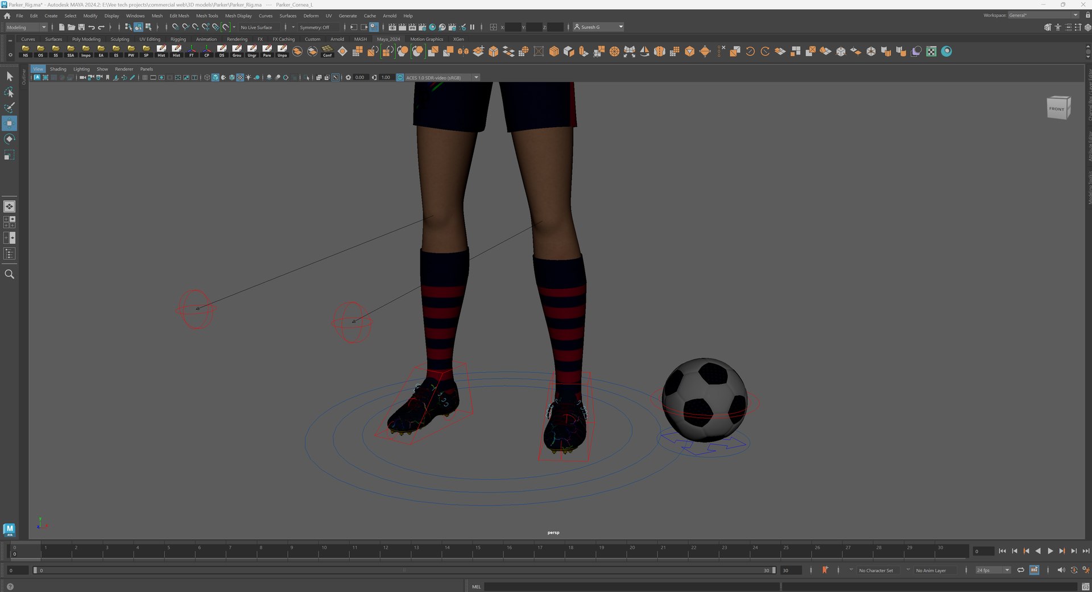Open the render view clapperboard icon
Viewport: 1092px width, 592px height.
click(x=392, y=27)
